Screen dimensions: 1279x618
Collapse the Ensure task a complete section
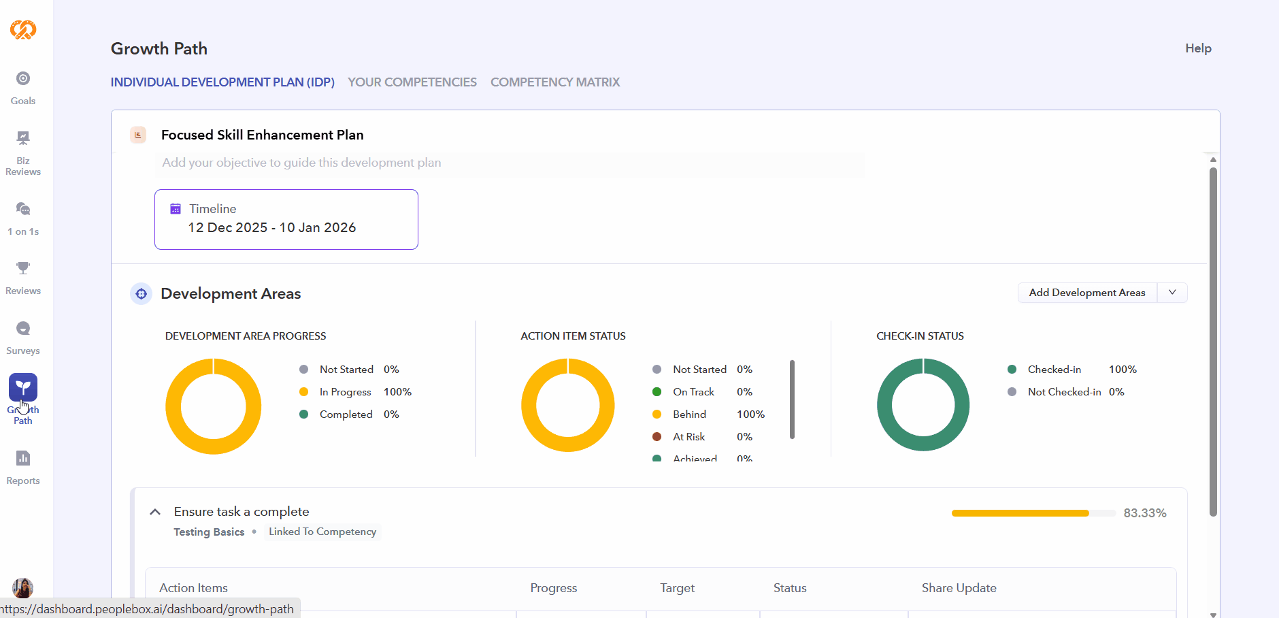coord(155,512)
